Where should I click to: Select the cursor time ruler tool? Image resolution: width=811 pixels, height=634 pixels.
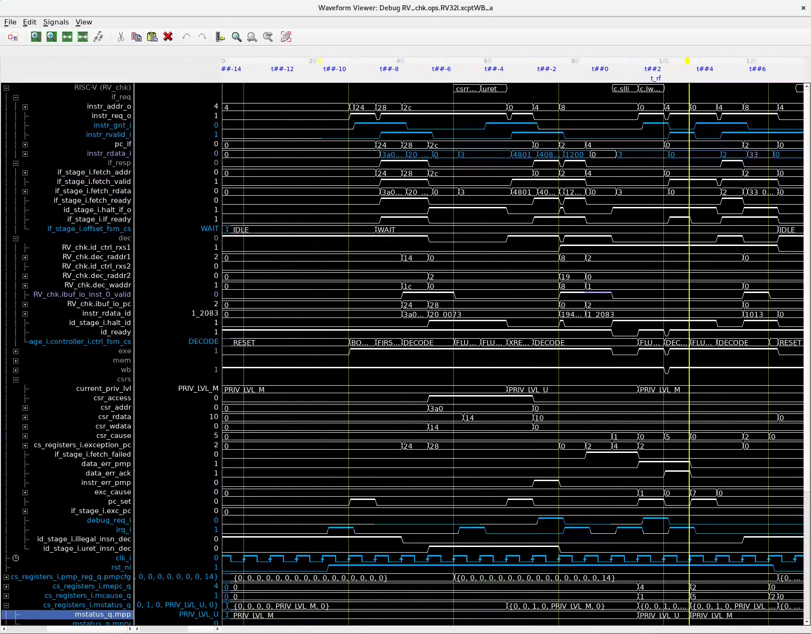pyautogui.click(x=220, y=37)
